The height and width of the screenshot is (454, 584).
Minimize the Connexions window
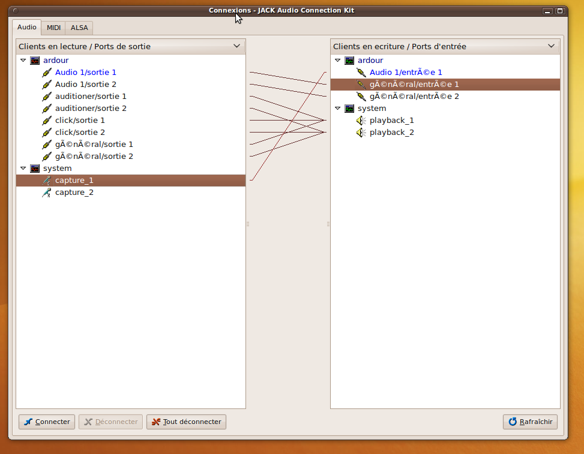pos(547,11)
